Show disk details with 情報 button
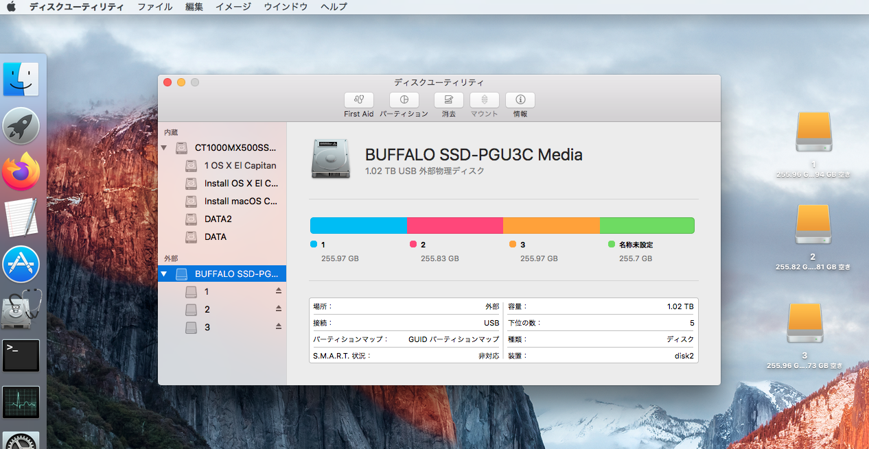 coord(520,100)
